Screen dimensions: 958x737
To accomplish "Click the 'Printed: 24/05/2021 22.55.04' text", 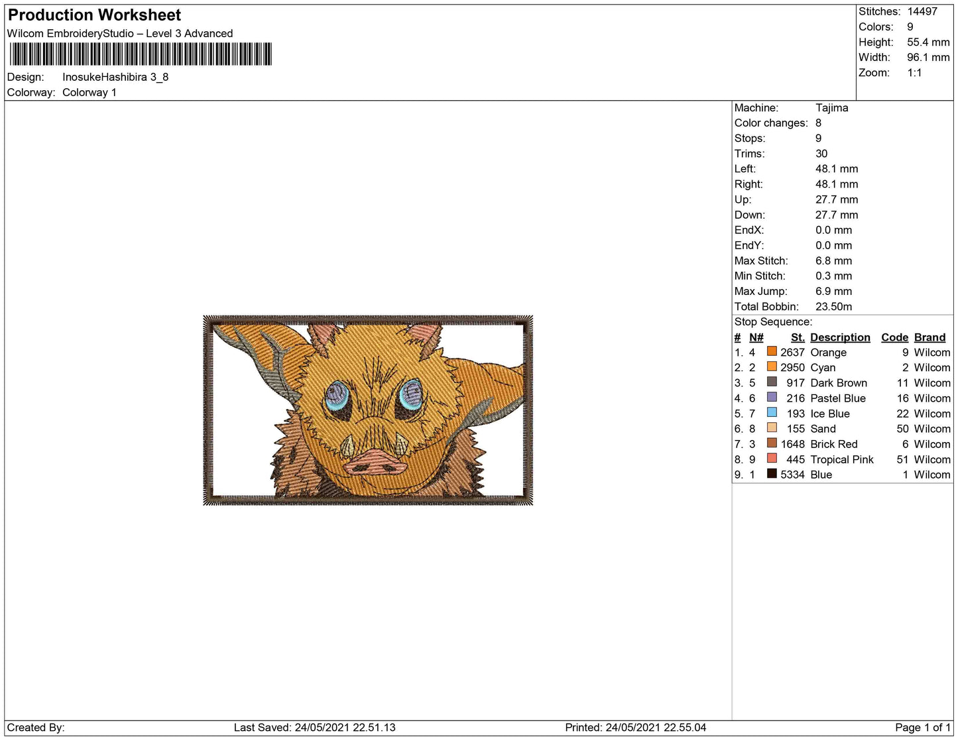I will [x=636, y=727].
